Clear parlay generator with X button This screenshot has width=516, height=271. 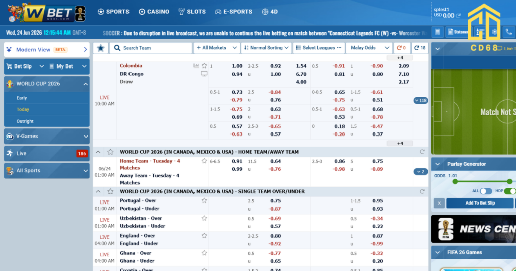(x=439, y=203)
